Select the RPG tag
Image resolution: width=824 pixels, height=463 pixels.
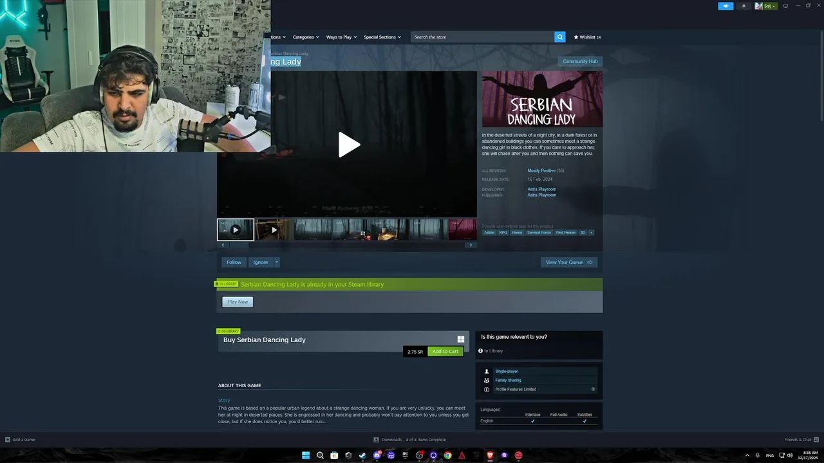tap(503, 232)
